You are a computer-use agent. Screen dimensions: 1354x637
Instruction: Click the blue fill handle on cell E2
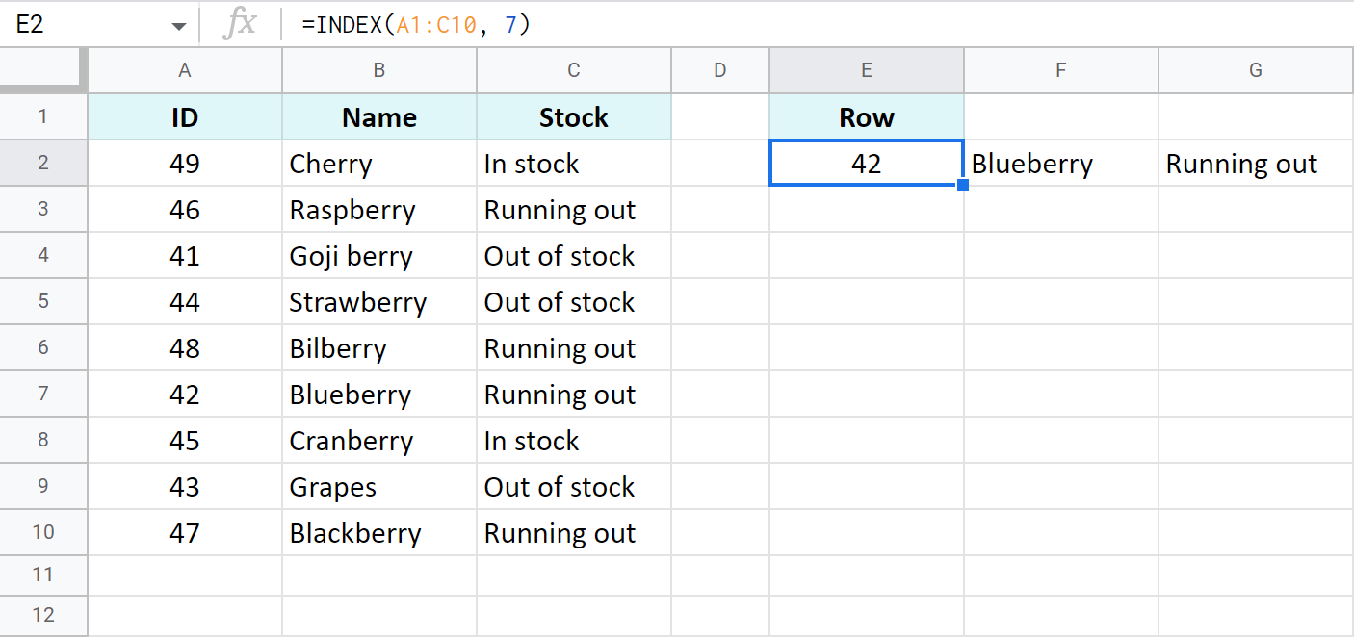[x=961, y=185]
